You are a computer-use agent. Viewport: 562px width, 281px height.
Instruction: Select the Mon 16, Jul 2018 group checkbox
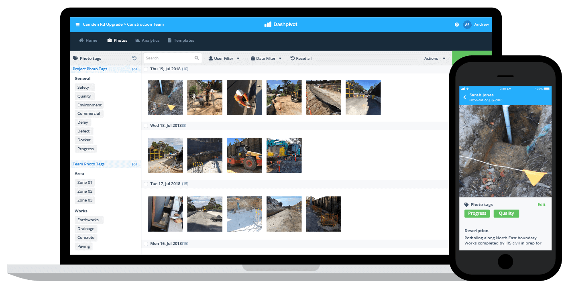145,243
